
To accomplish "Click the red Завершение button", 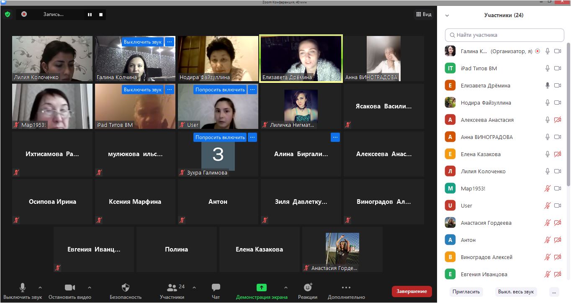I will point(412,291).
